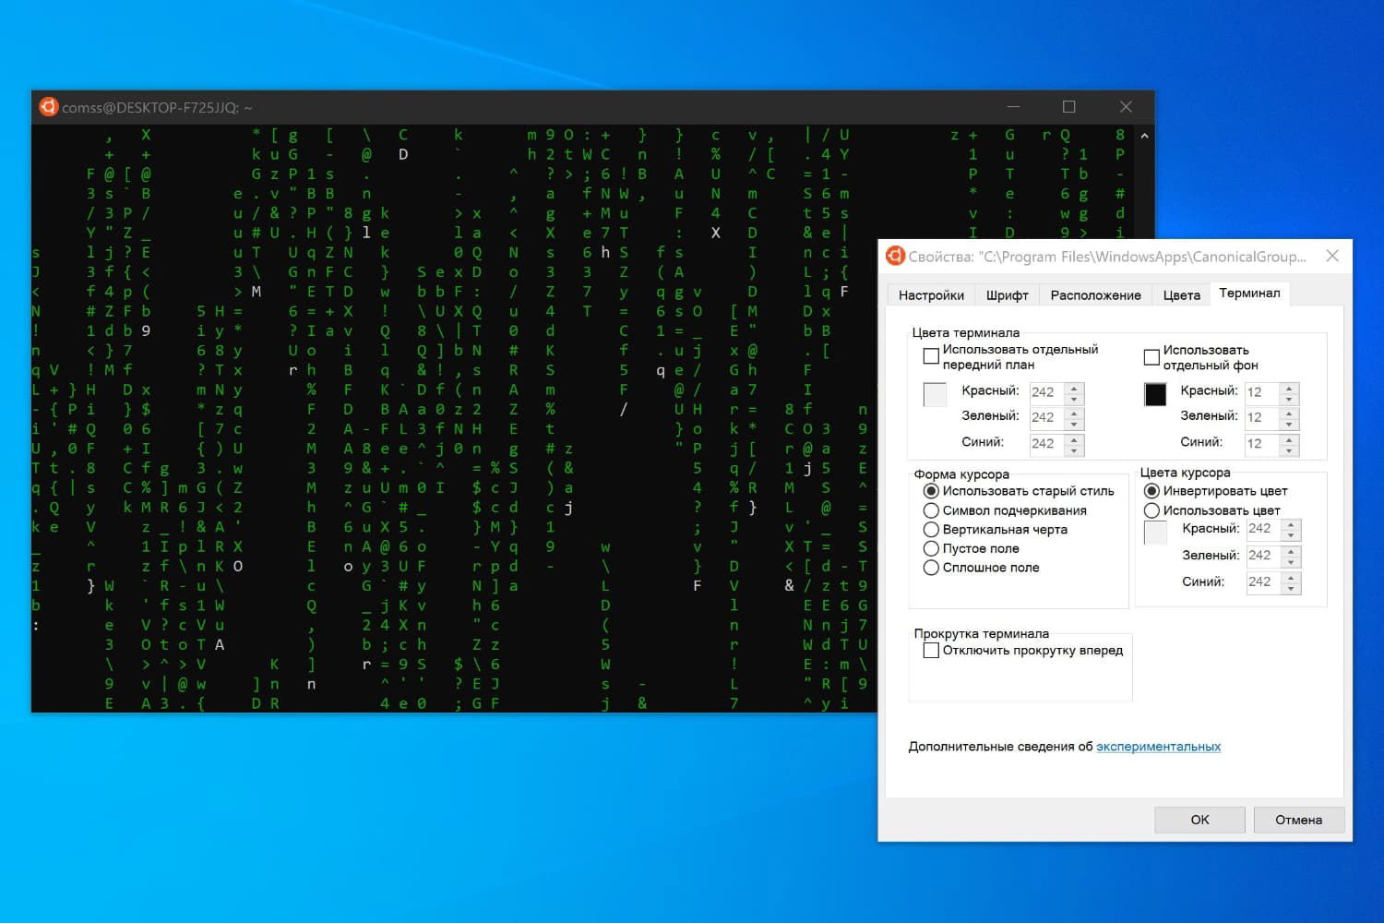Enable the 'Использовать отдельный передний план' checkbox

931,355
